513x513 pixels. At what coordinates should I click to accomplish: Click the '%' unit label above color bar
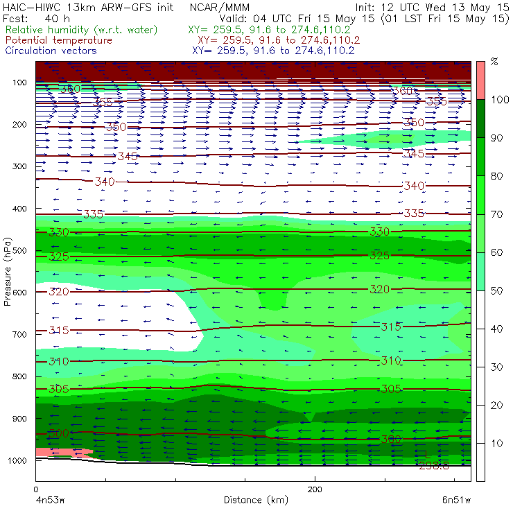pos(494,62)
